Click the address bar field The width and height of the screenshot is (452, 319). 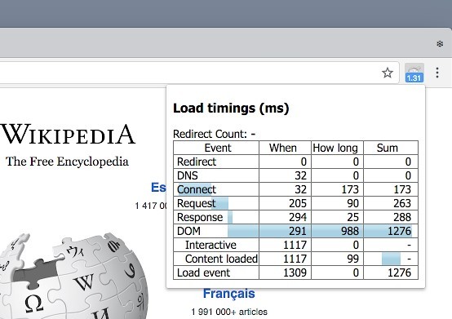click(x=199, y=73)
